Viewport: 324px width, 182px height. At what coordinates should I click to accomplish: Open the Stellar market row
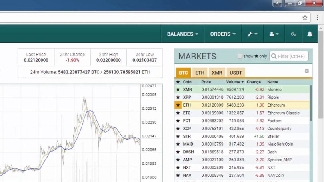click(242, 136)
